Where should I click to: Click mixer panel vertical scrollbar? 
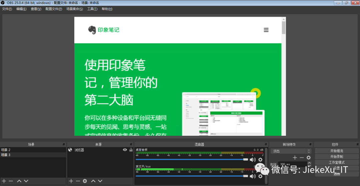tap(266, 166)
